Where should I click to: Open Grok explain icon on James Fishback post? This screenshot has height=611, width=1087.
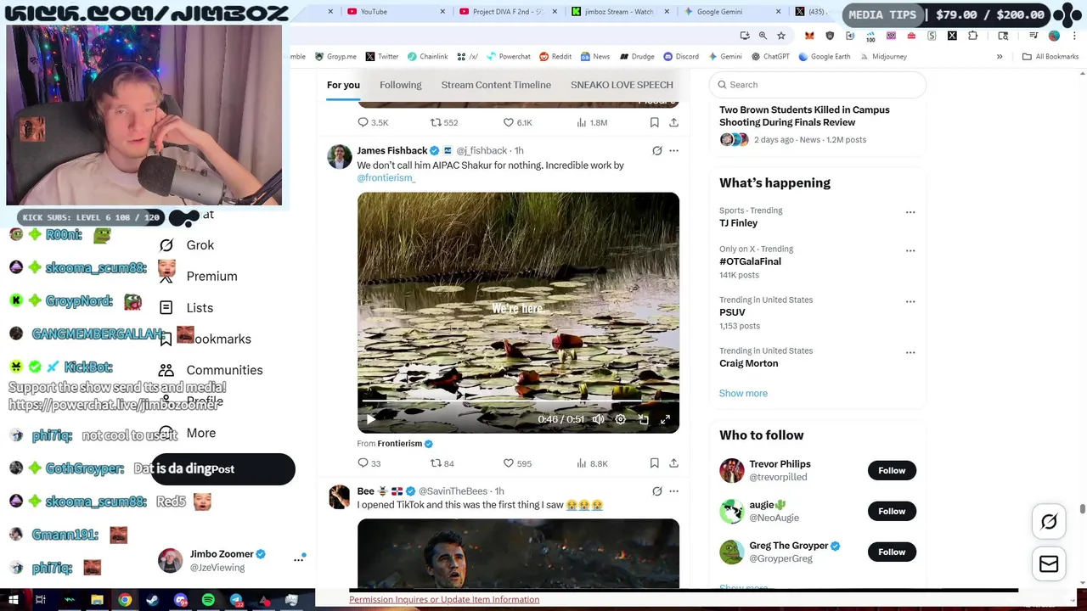(656, 151)
